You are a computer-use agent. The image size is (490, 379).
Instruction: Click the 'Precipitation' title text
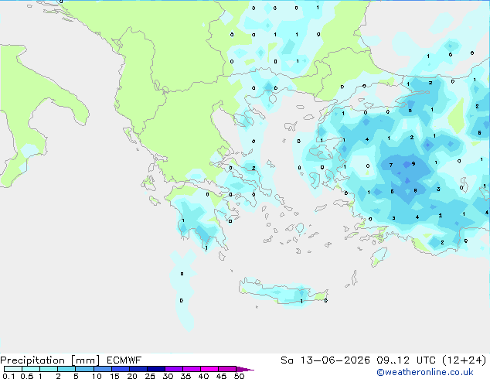32,360
